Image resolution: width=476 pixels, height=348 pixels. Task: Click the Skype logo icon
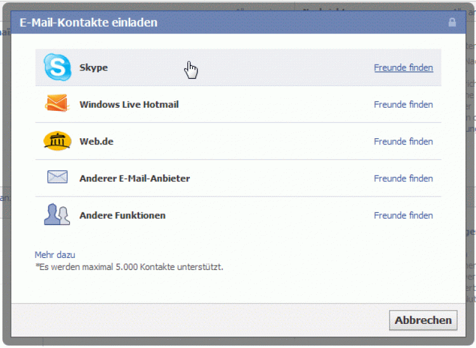coord(57,67)
